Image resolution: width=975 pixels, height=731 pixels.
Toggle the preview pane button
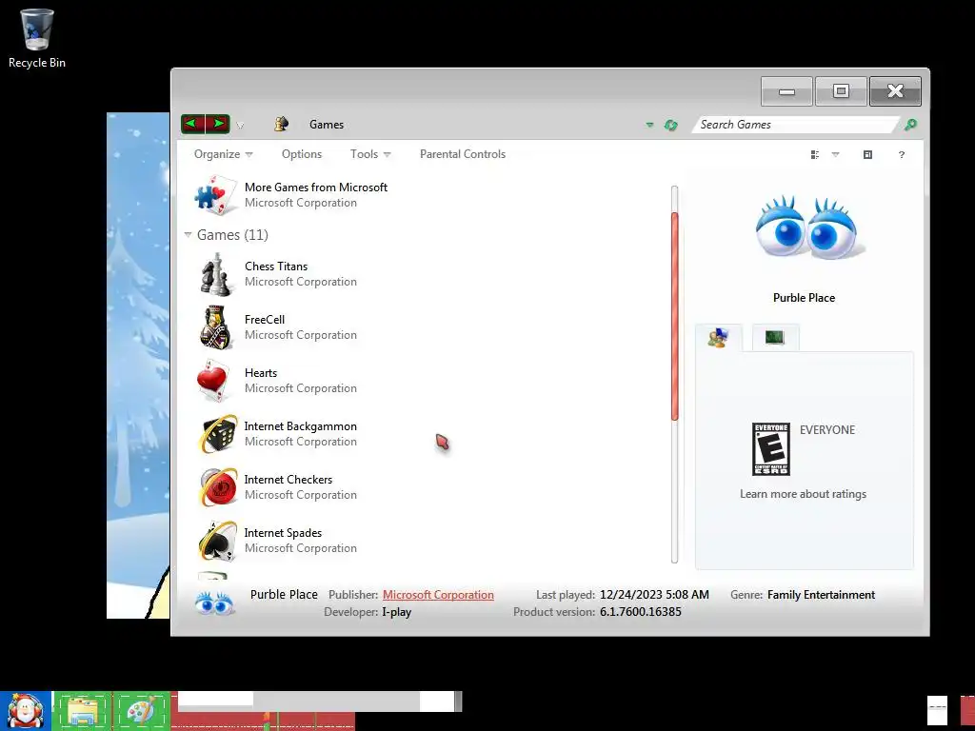point(867,155)
